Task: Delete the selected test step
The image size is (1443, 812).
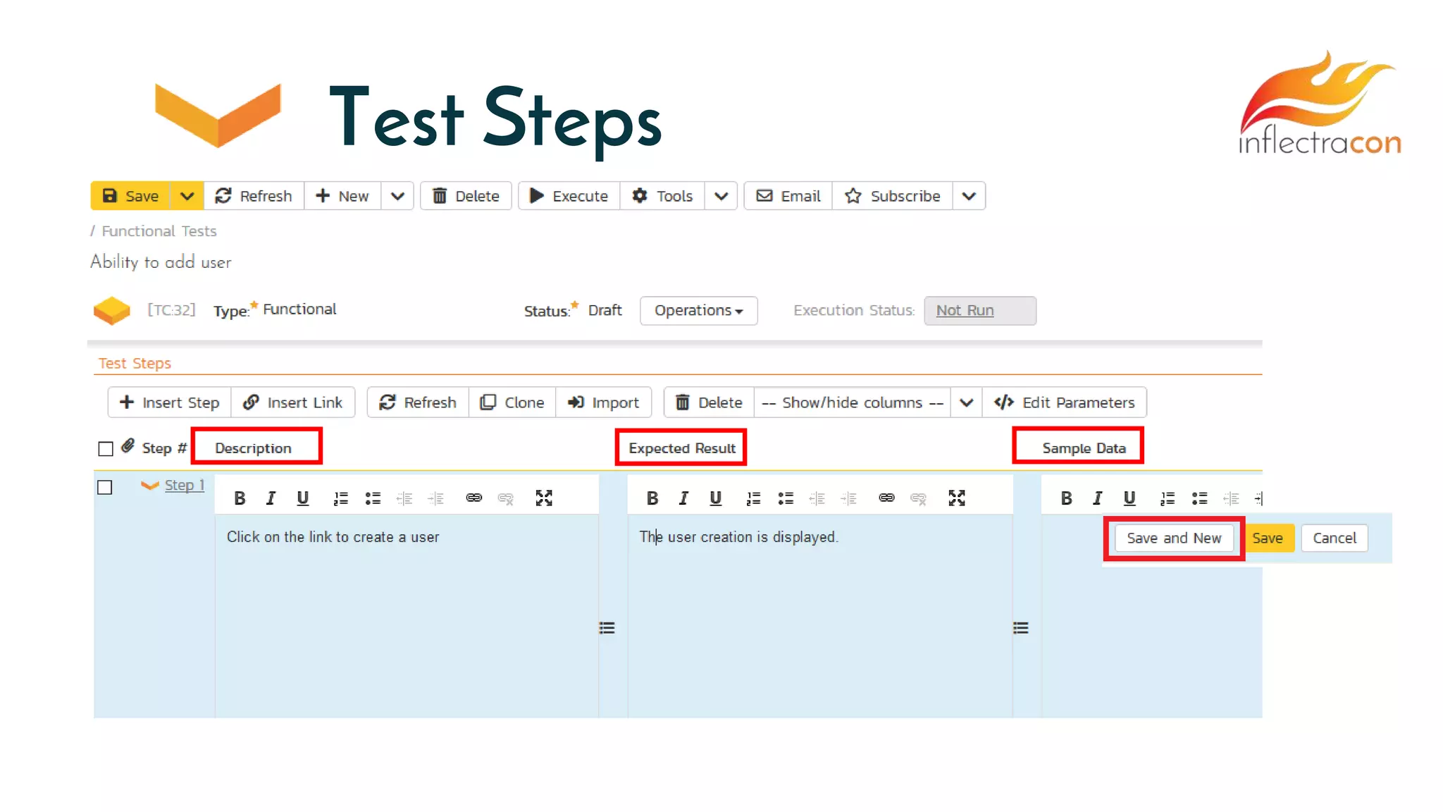Action: click(x=709, y=402)
